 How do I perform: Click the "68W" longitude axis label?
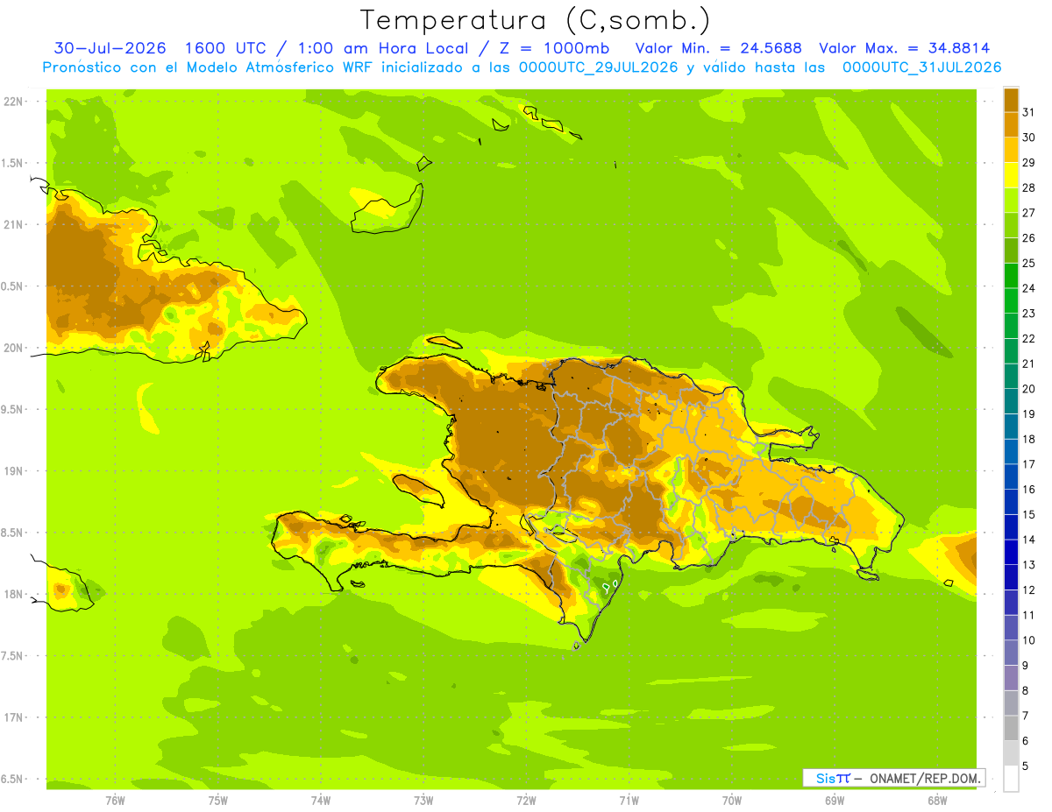point(937,800)
